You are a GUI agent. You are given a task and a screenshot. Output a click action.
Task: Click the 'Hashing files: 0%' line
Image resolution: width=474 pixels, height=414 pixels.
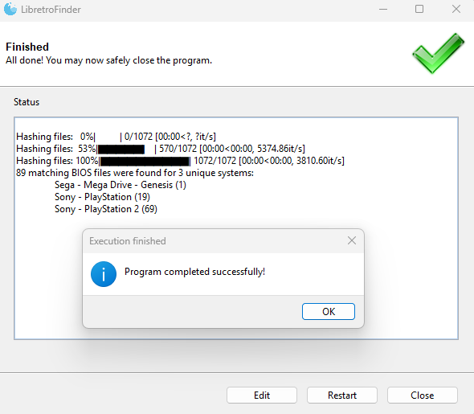coord(116,137)
